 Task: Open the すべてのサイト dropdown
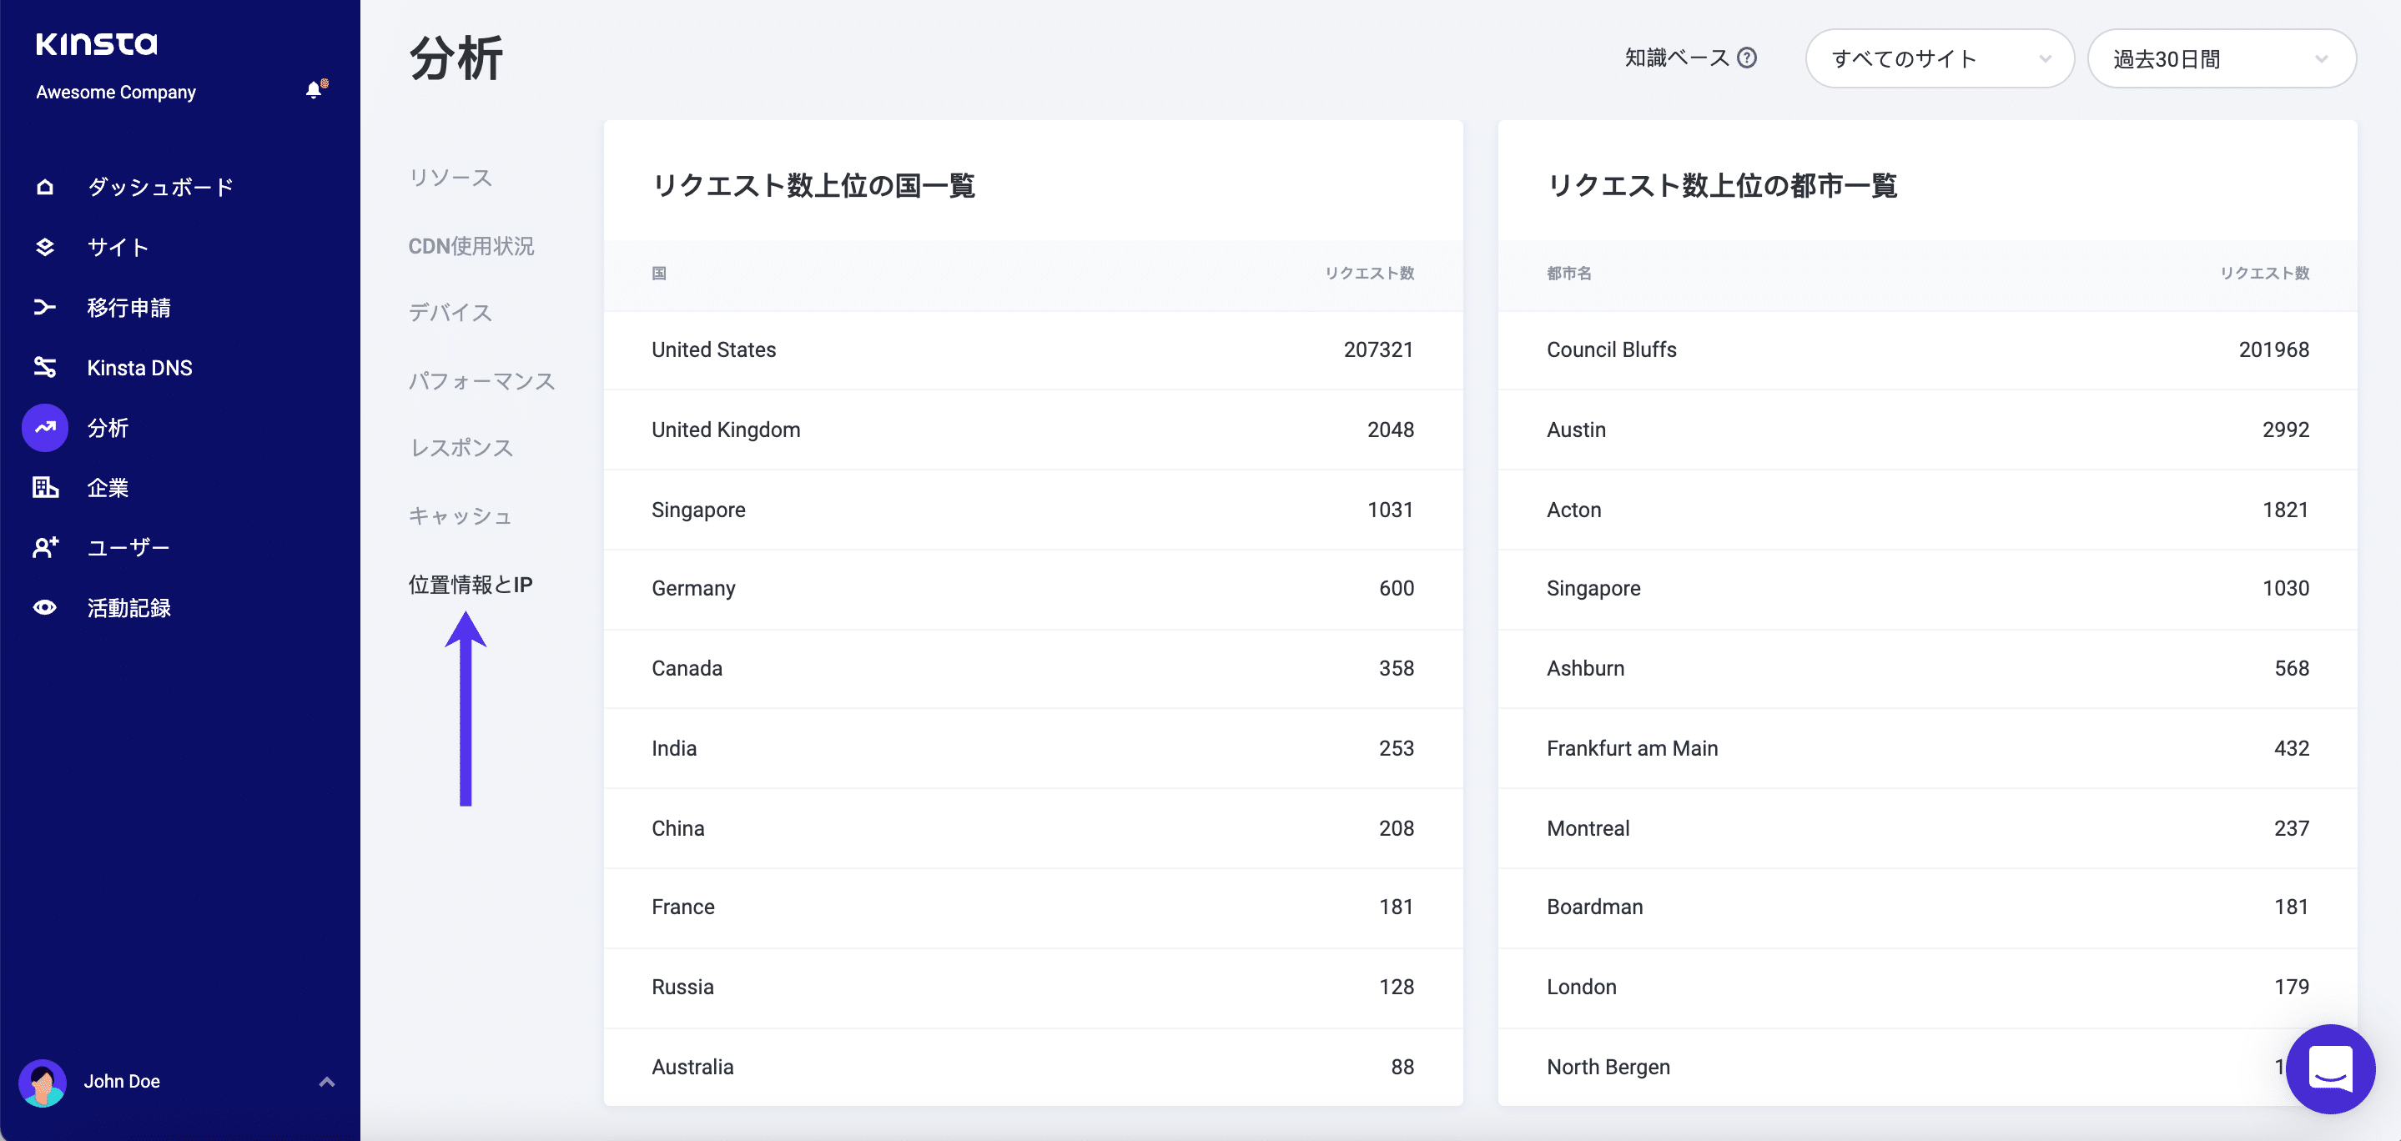pos(1939,58)
